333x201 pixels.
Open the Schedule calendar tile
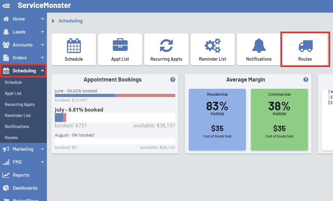74,49
